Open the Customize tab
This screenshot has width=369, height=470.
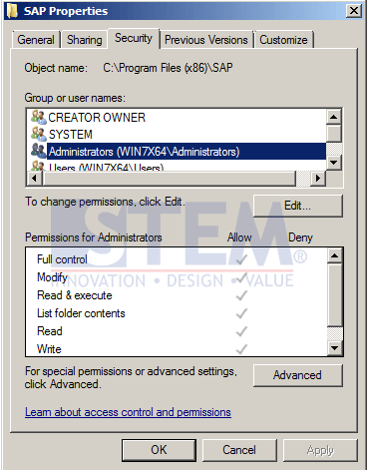coord(283,40)
